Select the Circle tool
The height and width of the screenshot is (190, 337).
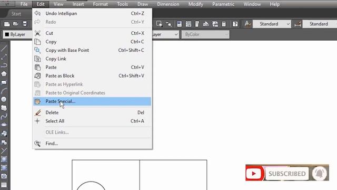tap(4, 99)
